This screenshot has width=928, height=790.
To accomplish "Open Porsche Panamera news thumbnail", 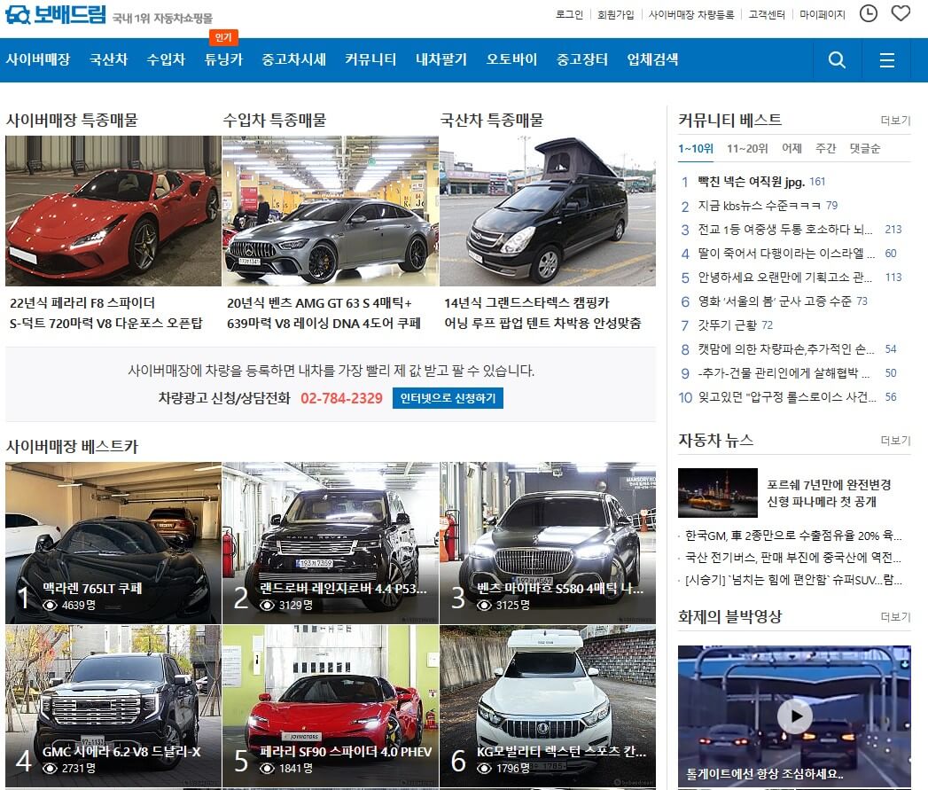I will pos(717,493).
